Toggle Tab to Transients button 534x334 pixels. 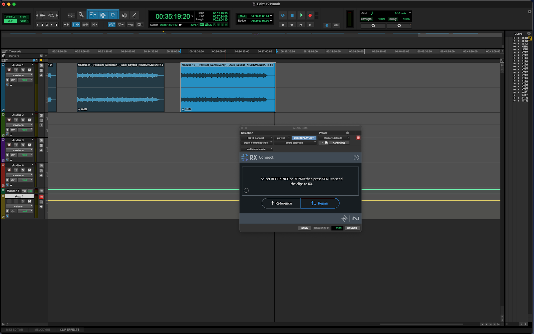[x=66, y=25]
